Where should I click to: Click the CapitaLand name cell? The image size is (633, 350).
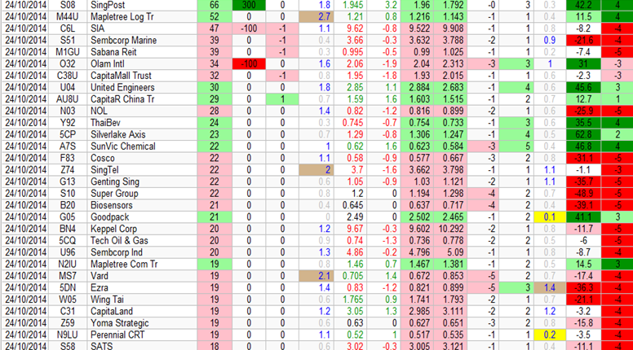131,310
